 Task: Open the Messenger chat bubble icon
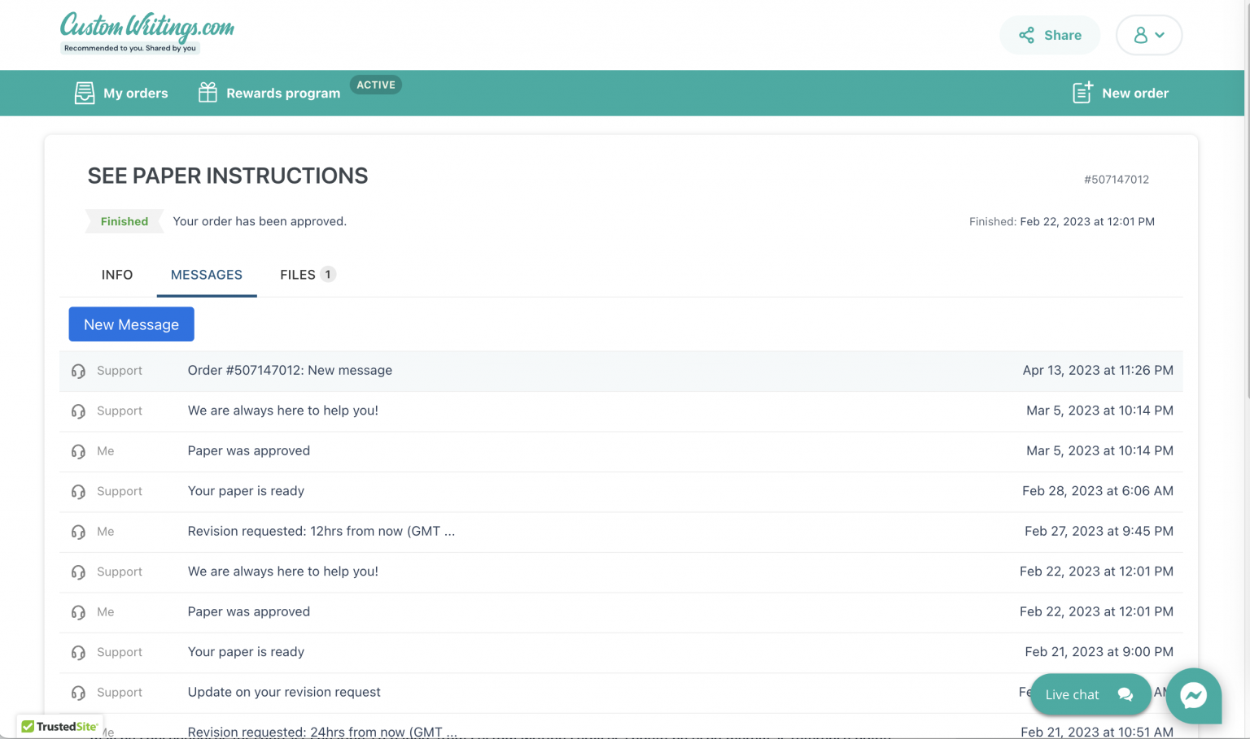[x=1193, y=695]
